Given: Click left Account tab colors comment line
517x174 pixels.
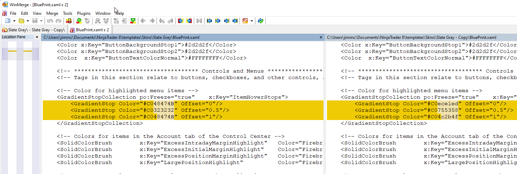Looking at the screenshot, I should [x=171, y=137].
